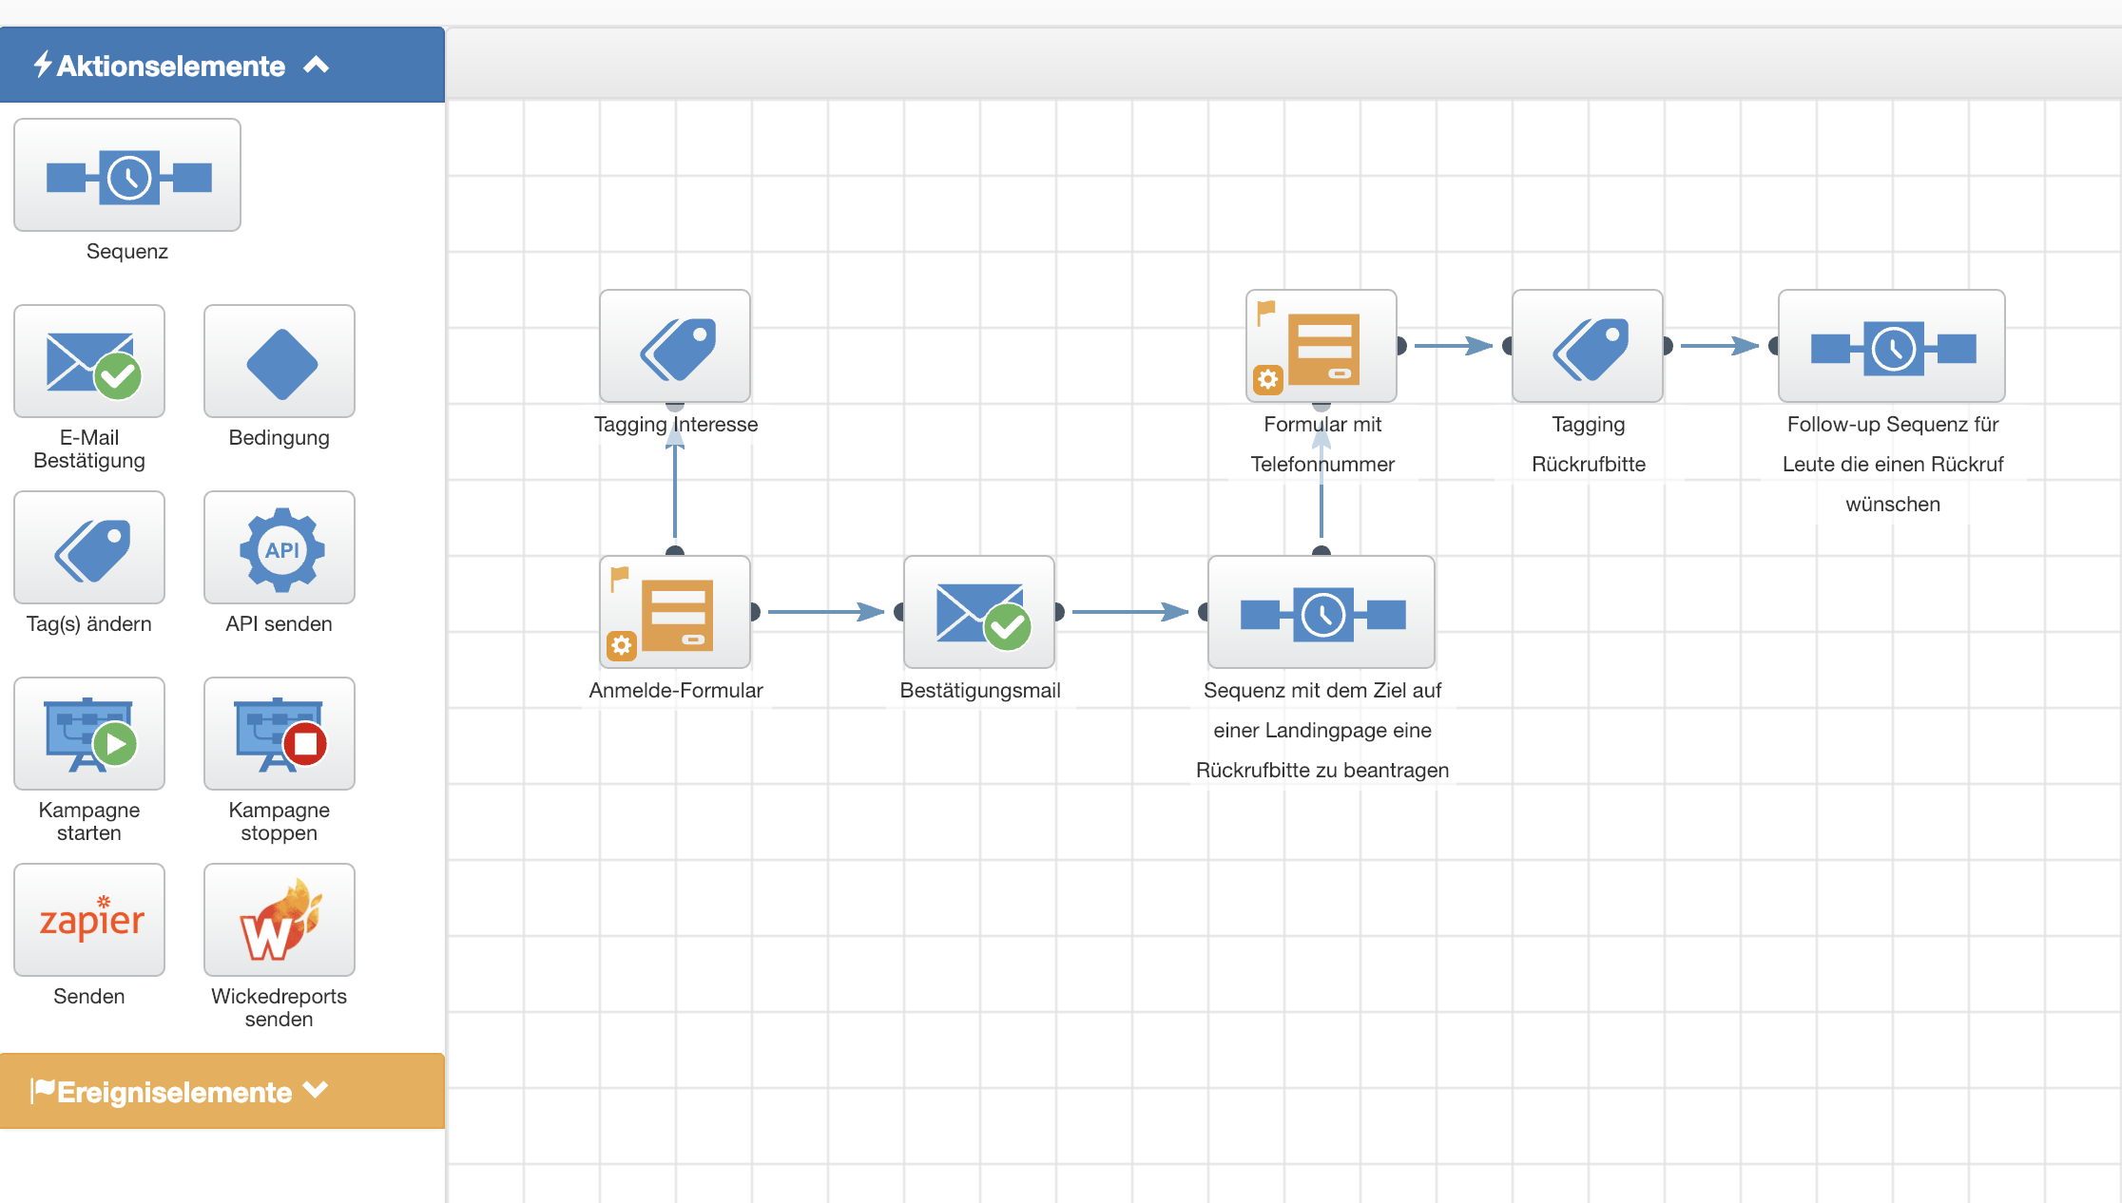
Task: Click the right connector dot of Tagging Rückrufbitte
Action: click(x=1668, y=346)
